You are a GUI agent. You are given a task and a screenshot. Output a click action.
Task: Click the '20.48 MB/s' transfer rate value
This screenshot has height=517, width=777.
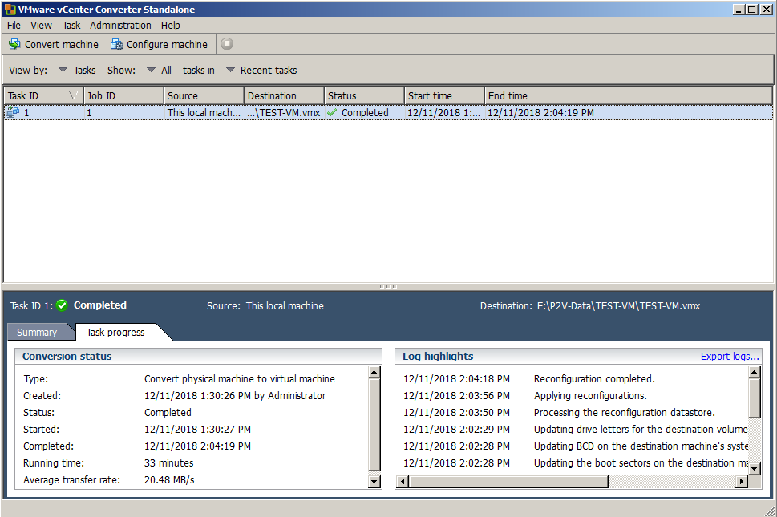pos(169,480)
